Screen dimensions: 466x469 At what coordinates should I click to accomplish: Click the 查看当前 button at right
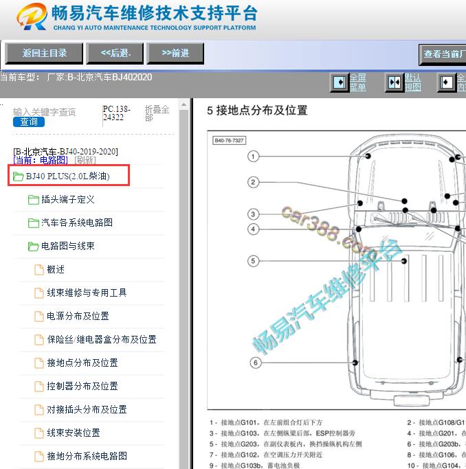pyautogui.click(x=443, y=55)
